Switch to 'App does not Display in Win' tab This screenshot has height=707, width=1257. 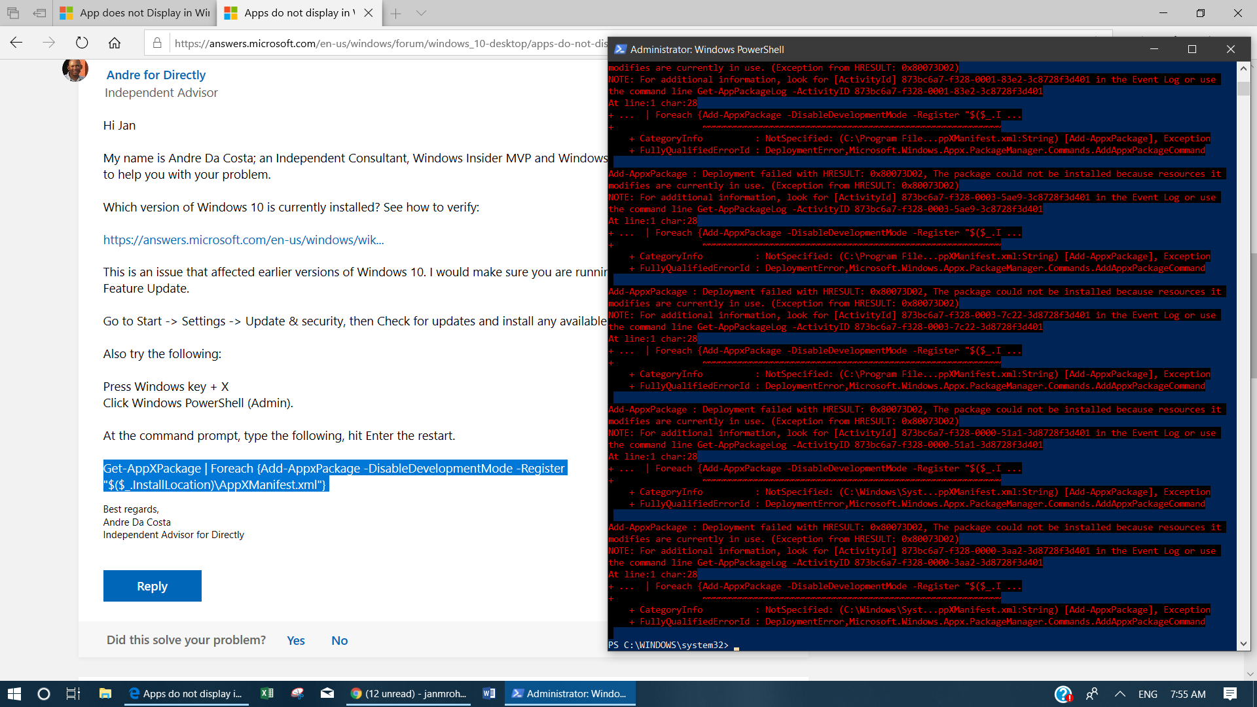135,13
